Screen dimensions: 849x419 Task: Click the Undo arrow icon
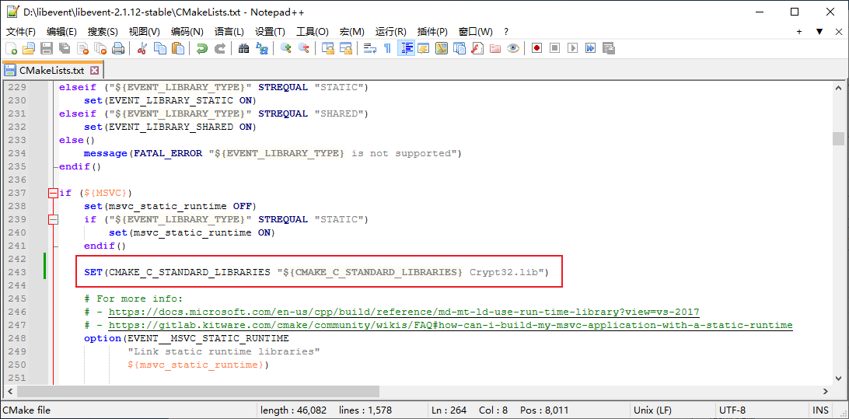pos(202,48)
